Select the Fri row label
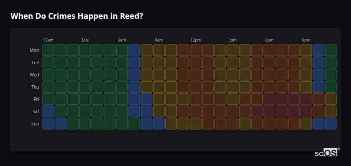 point(36,99)
